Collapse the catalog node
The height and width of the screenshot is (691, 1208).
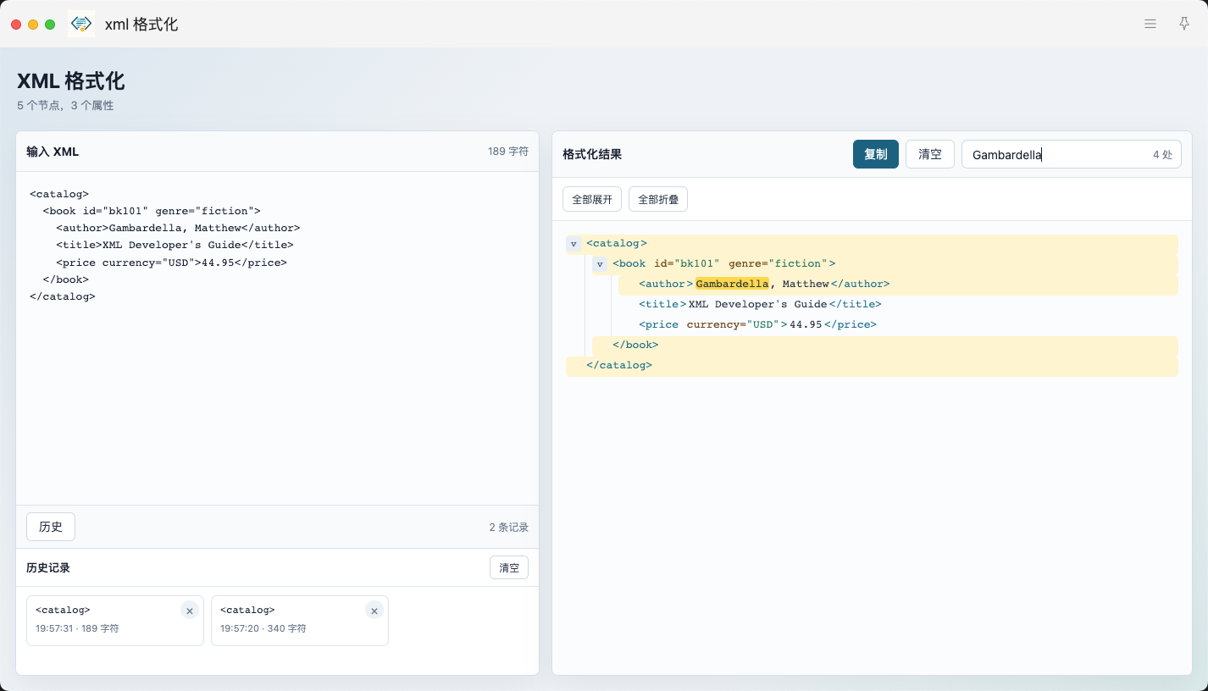click(574, 244)
